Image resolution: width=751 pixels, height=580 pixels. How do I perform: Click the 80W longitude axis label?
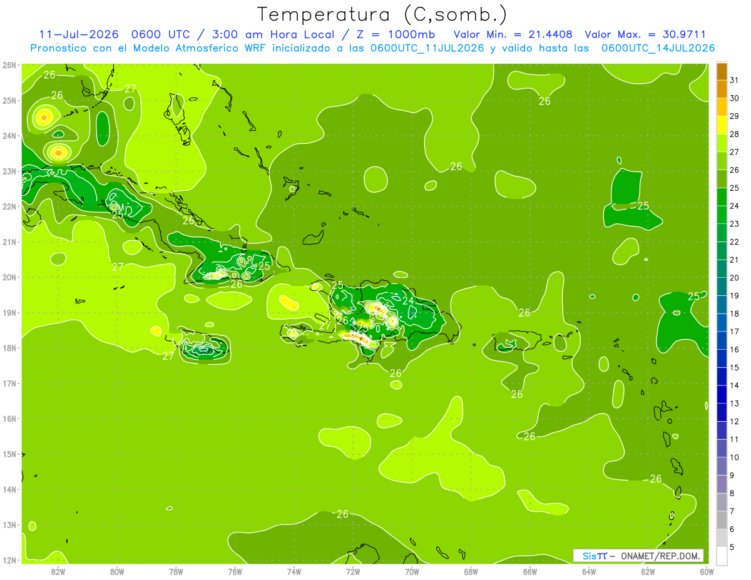[117, 572]
